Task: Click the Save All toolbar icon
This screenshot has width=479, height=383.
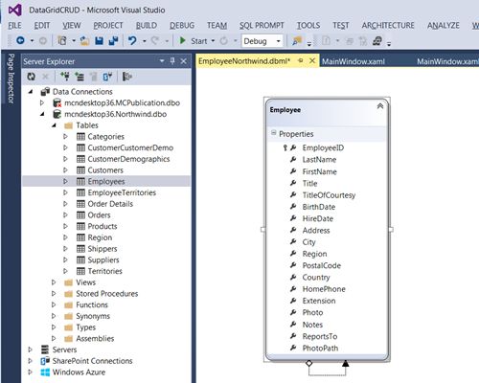Action: [x=113, y=41]
